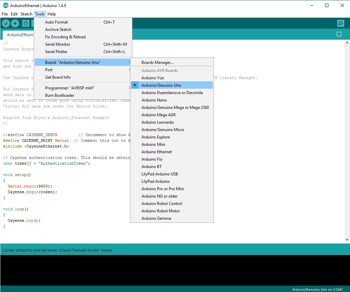Click the New sketch toolbar icon

tap(26, 23)
